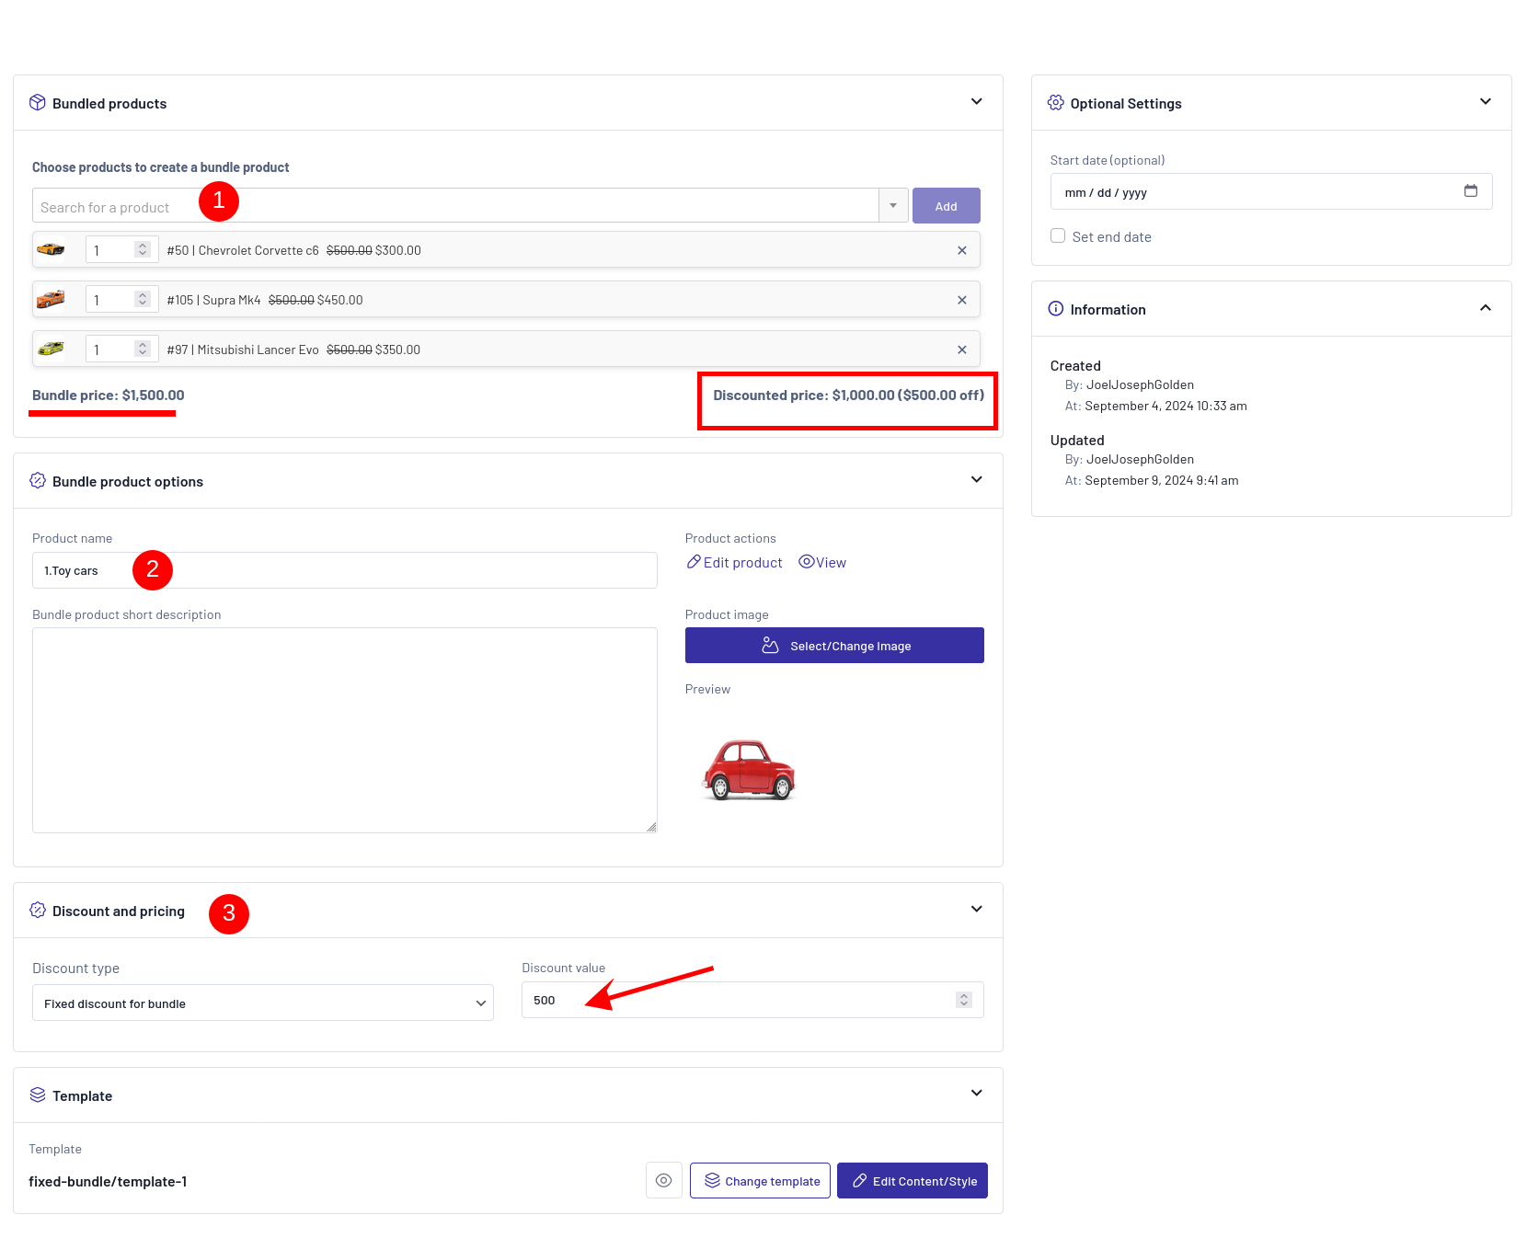The height and width of the screenshot is (1238, 1527).
Task: Collapse the Discount and pricing section
Action: (x=976, y=910)
